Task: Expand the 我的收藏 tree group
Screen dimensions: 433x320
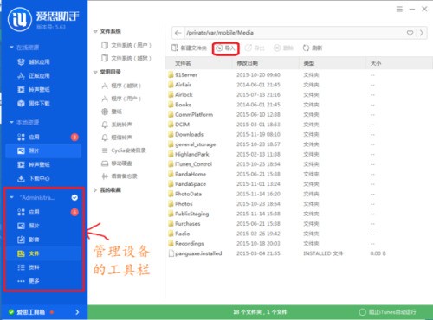Action: (x=95, y=190)
